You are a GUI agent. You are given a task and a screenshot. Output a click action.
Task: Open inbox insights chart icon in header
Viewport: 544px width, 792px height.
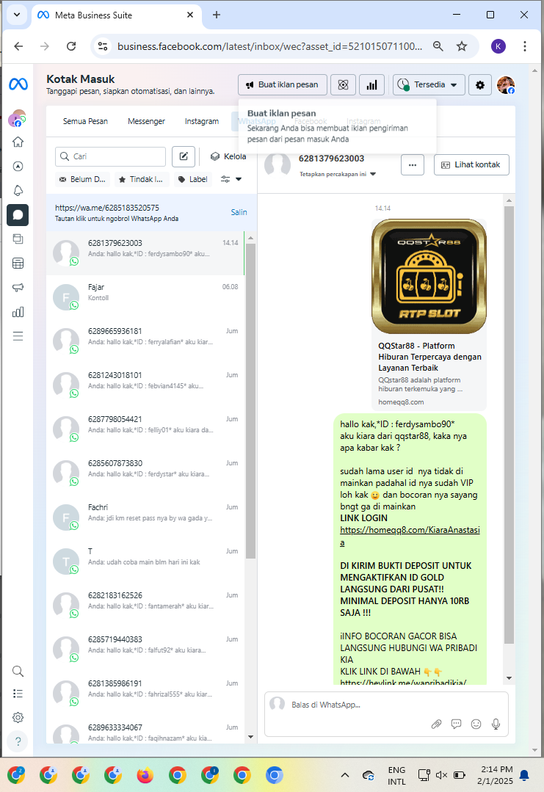pyautogui.click(x=371, y=85)
